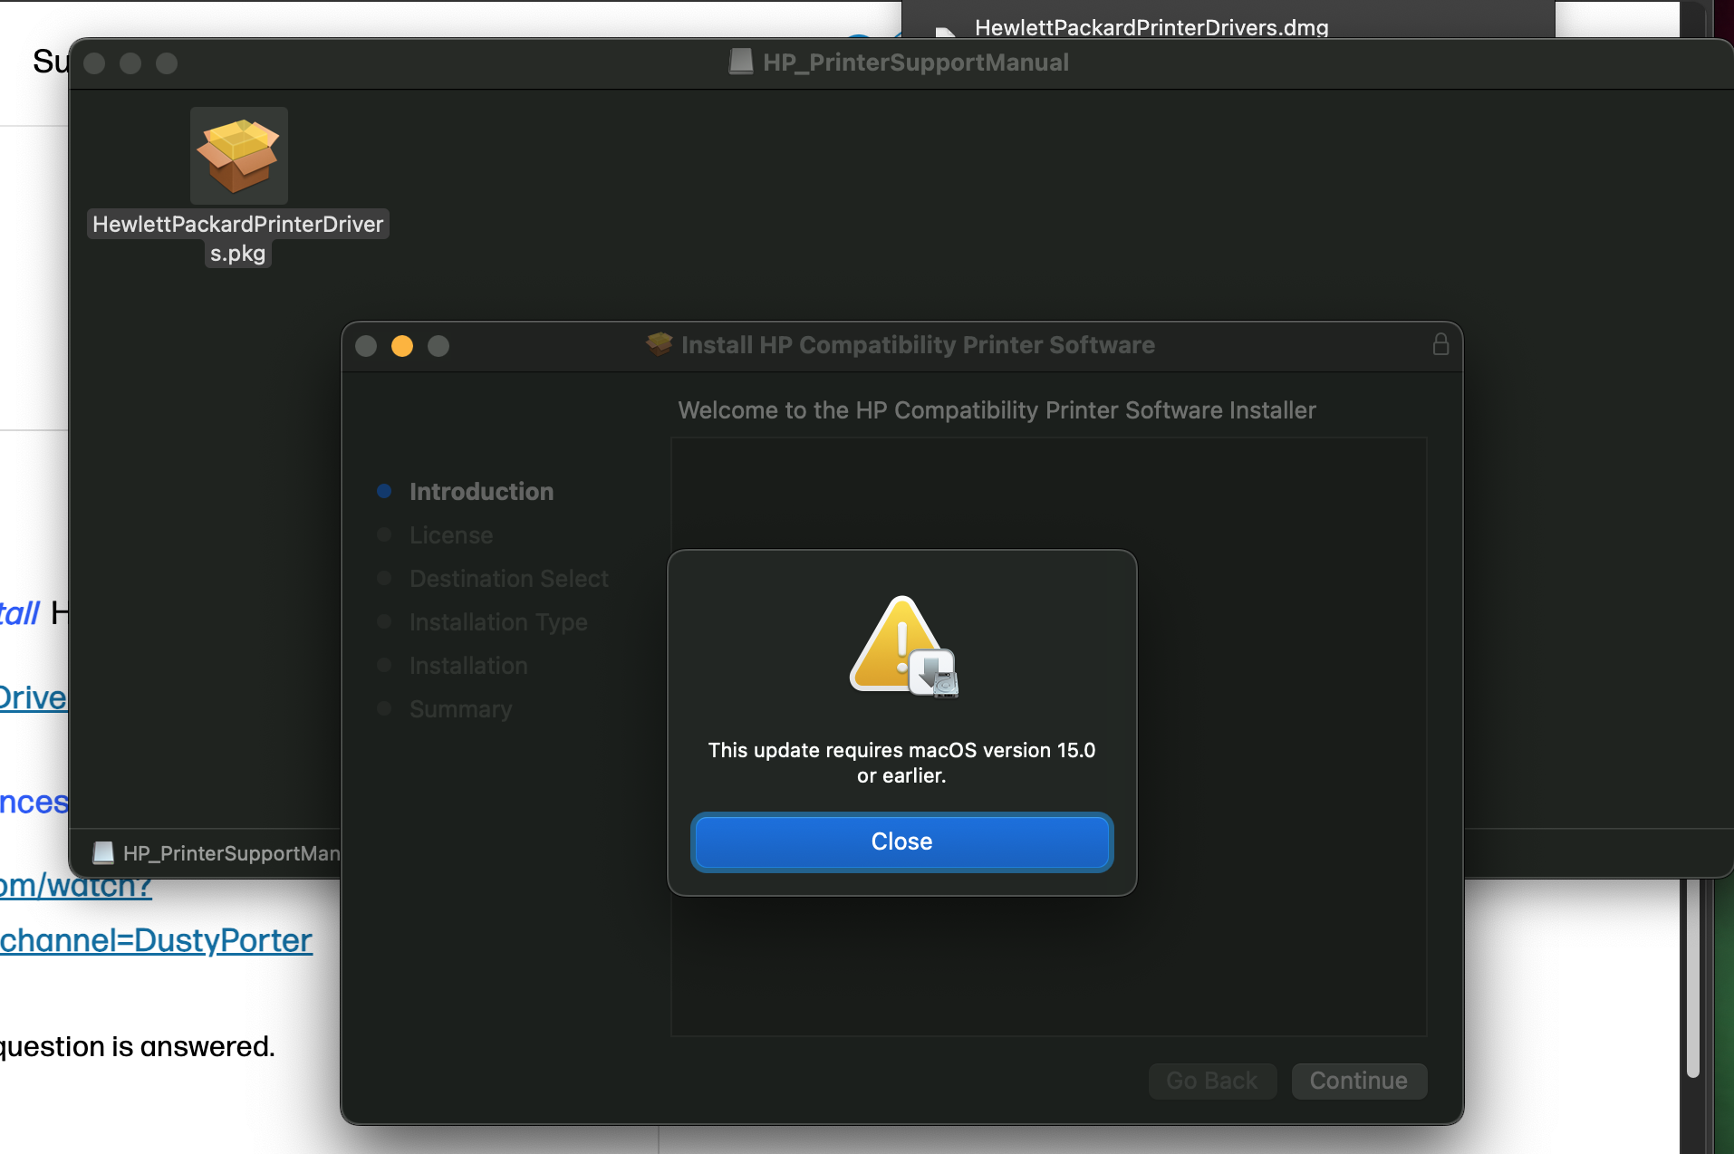Viewport: 1734px width, 1154px height.
Task: Select the License step in sidebar
Action: click(451, 534)
